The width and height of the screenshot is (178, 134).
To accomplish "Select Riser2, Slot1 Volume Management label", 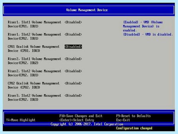I will pyautogui.click(x=34, y=61).
